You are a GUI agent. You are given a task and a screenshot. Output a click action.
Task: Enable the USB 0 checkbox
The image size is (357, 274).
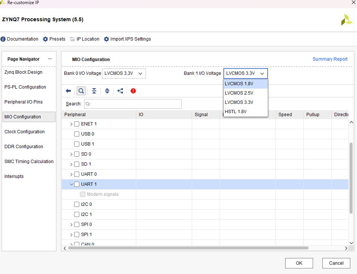coord(77,134)
